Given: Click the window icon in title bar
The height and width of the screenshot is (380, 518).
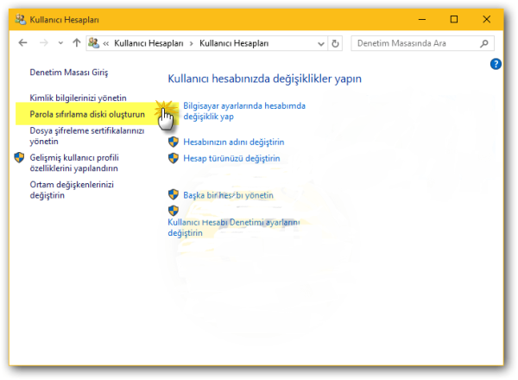Looking at the screenshot, I should tap(21, 20).
